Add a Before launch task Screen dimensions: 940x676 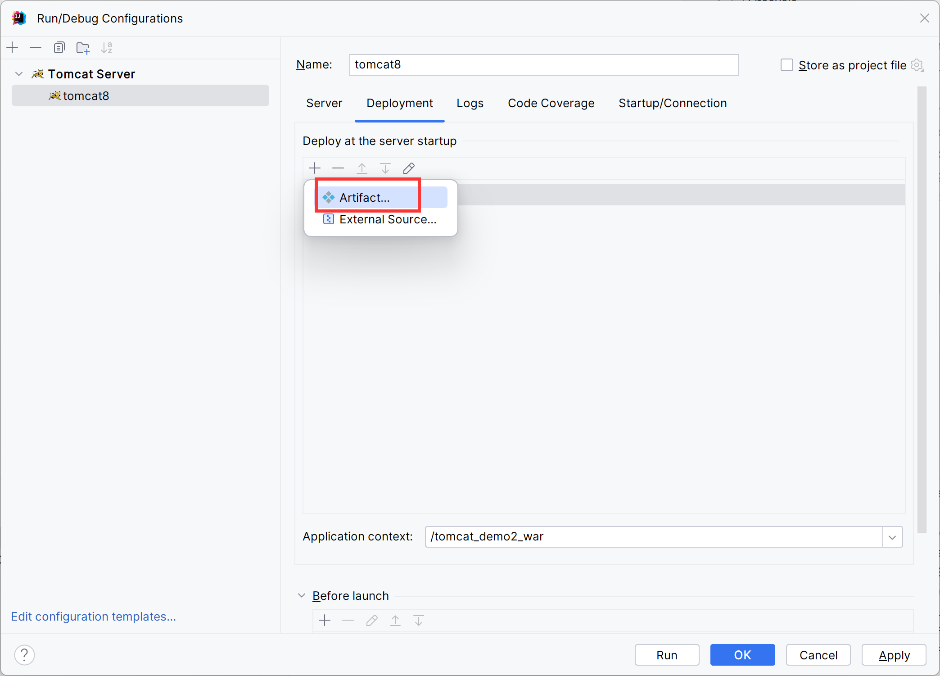pos(325,621)
